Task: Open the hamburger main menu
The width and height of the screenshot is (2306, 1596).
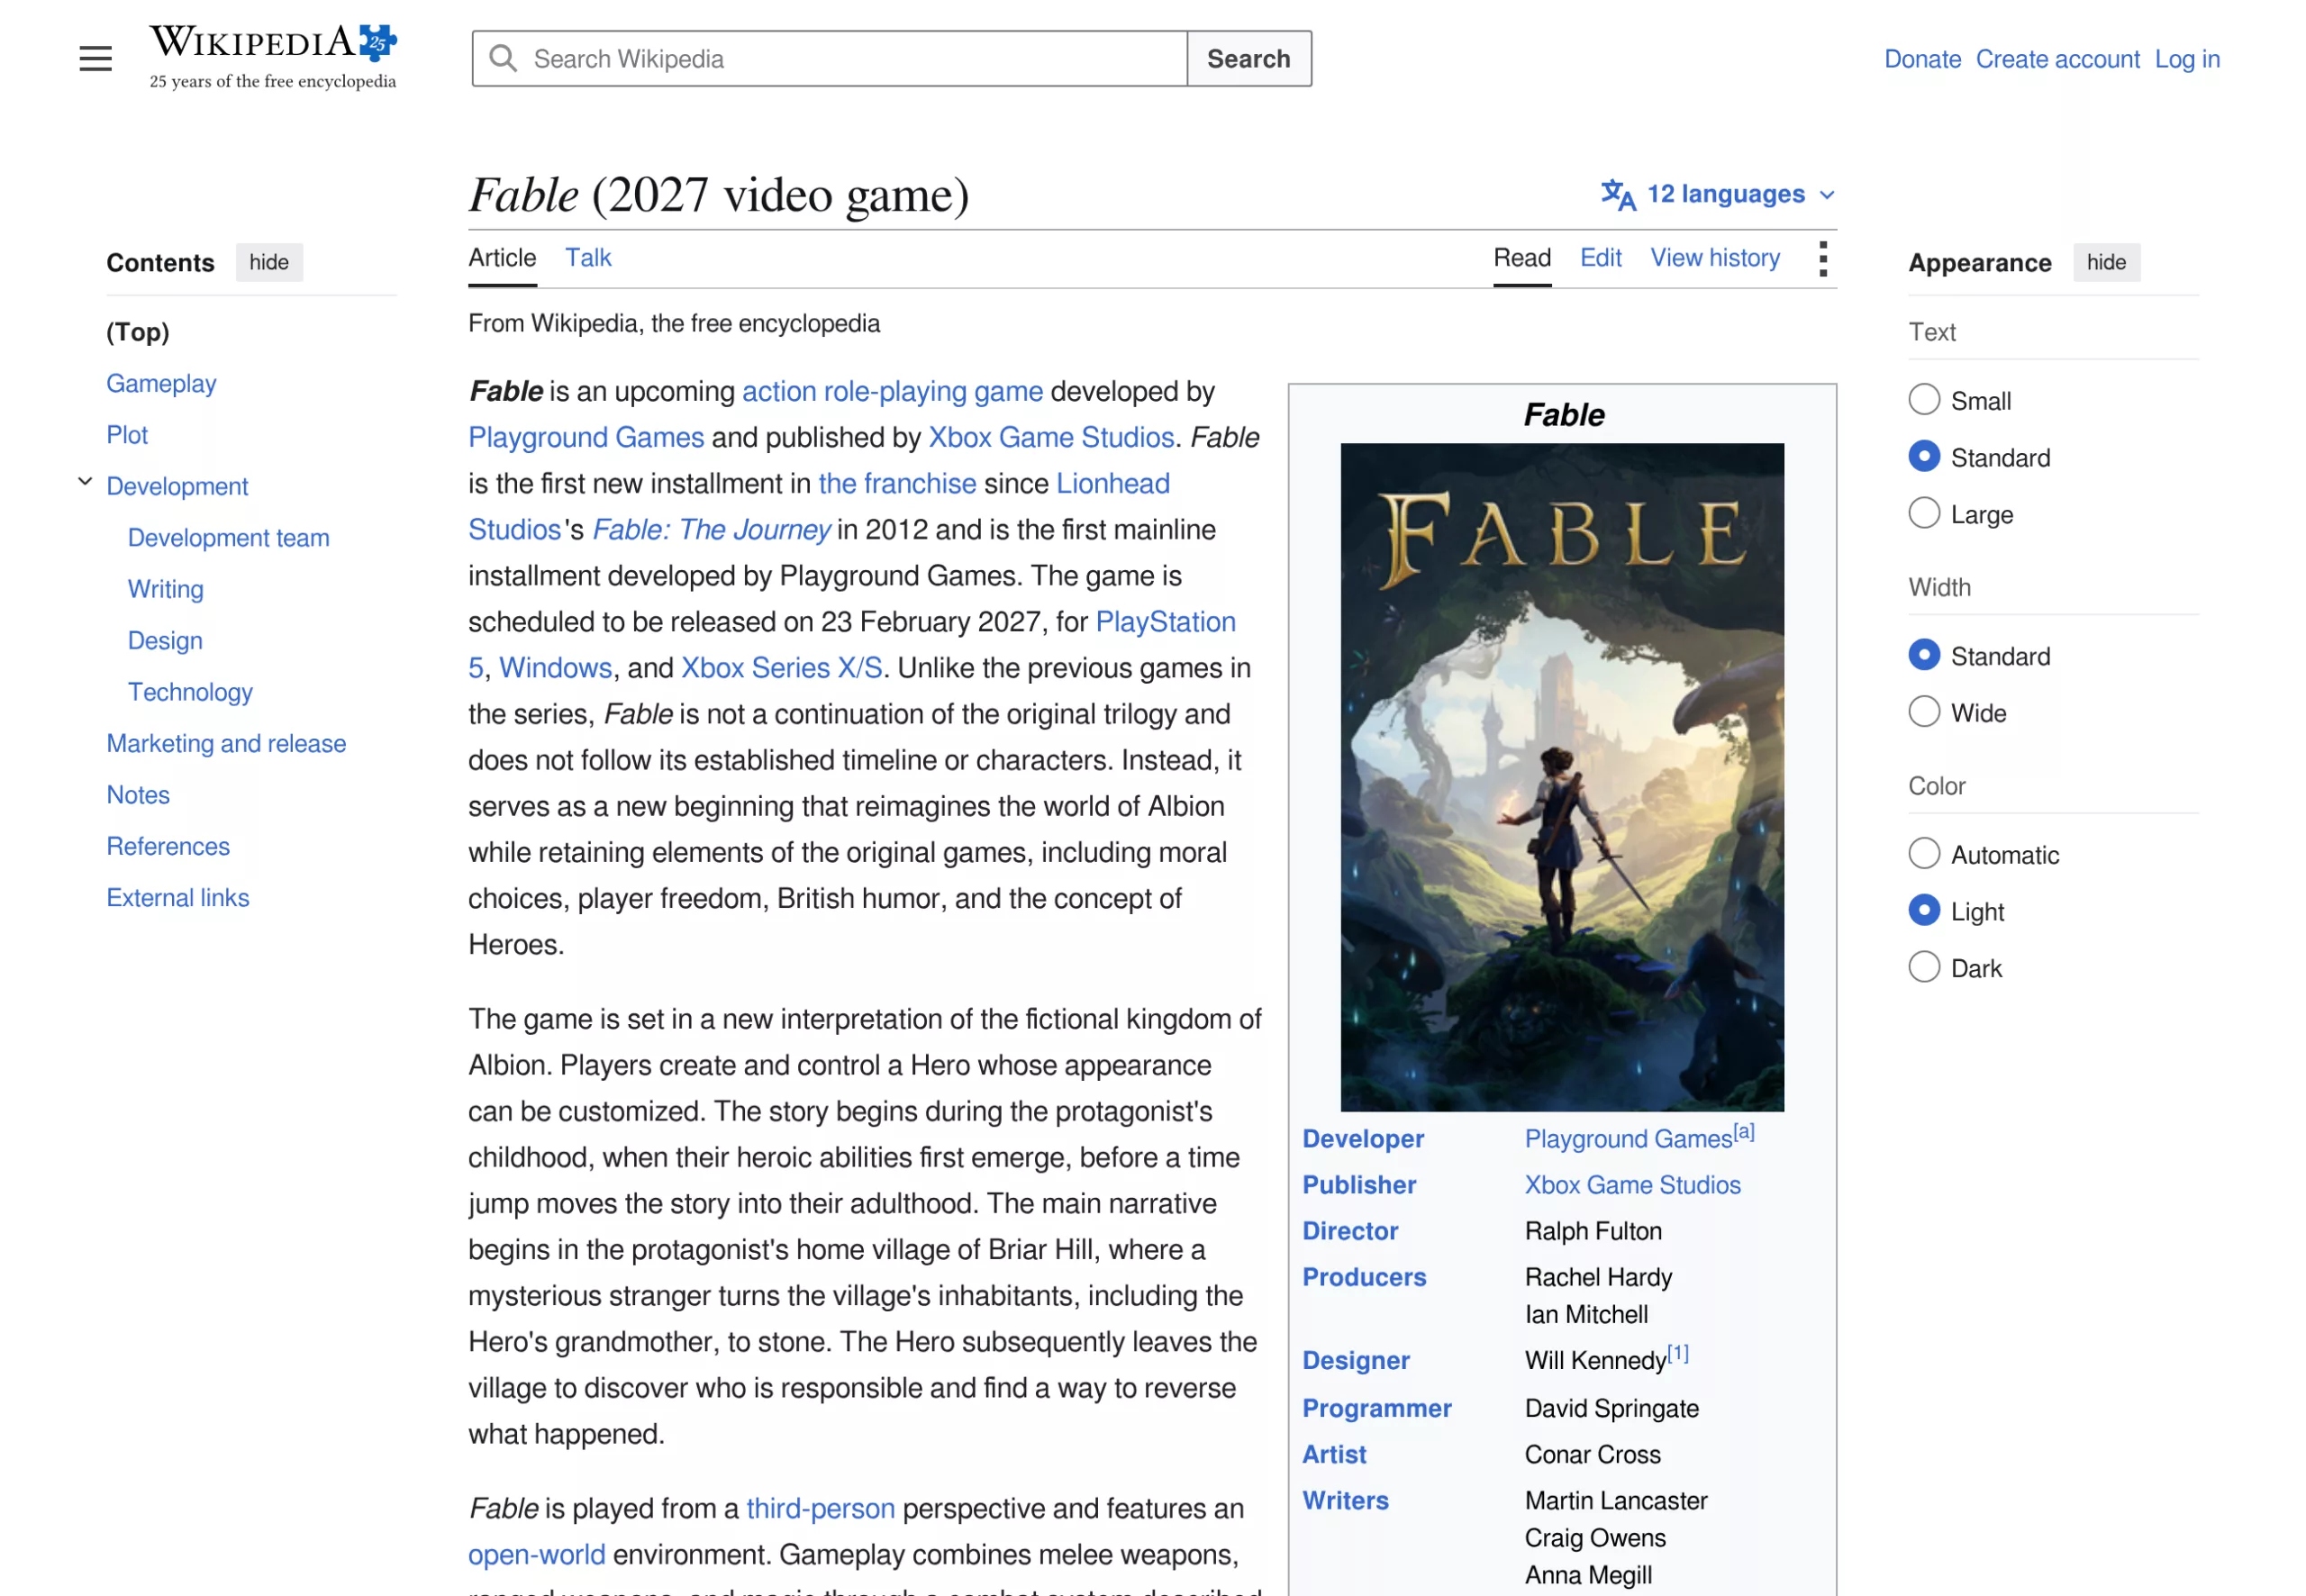Action: coord(96,59)
